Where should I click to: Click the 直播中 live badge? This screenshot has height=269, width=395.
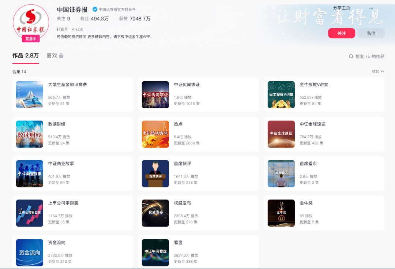coord(31,39)
